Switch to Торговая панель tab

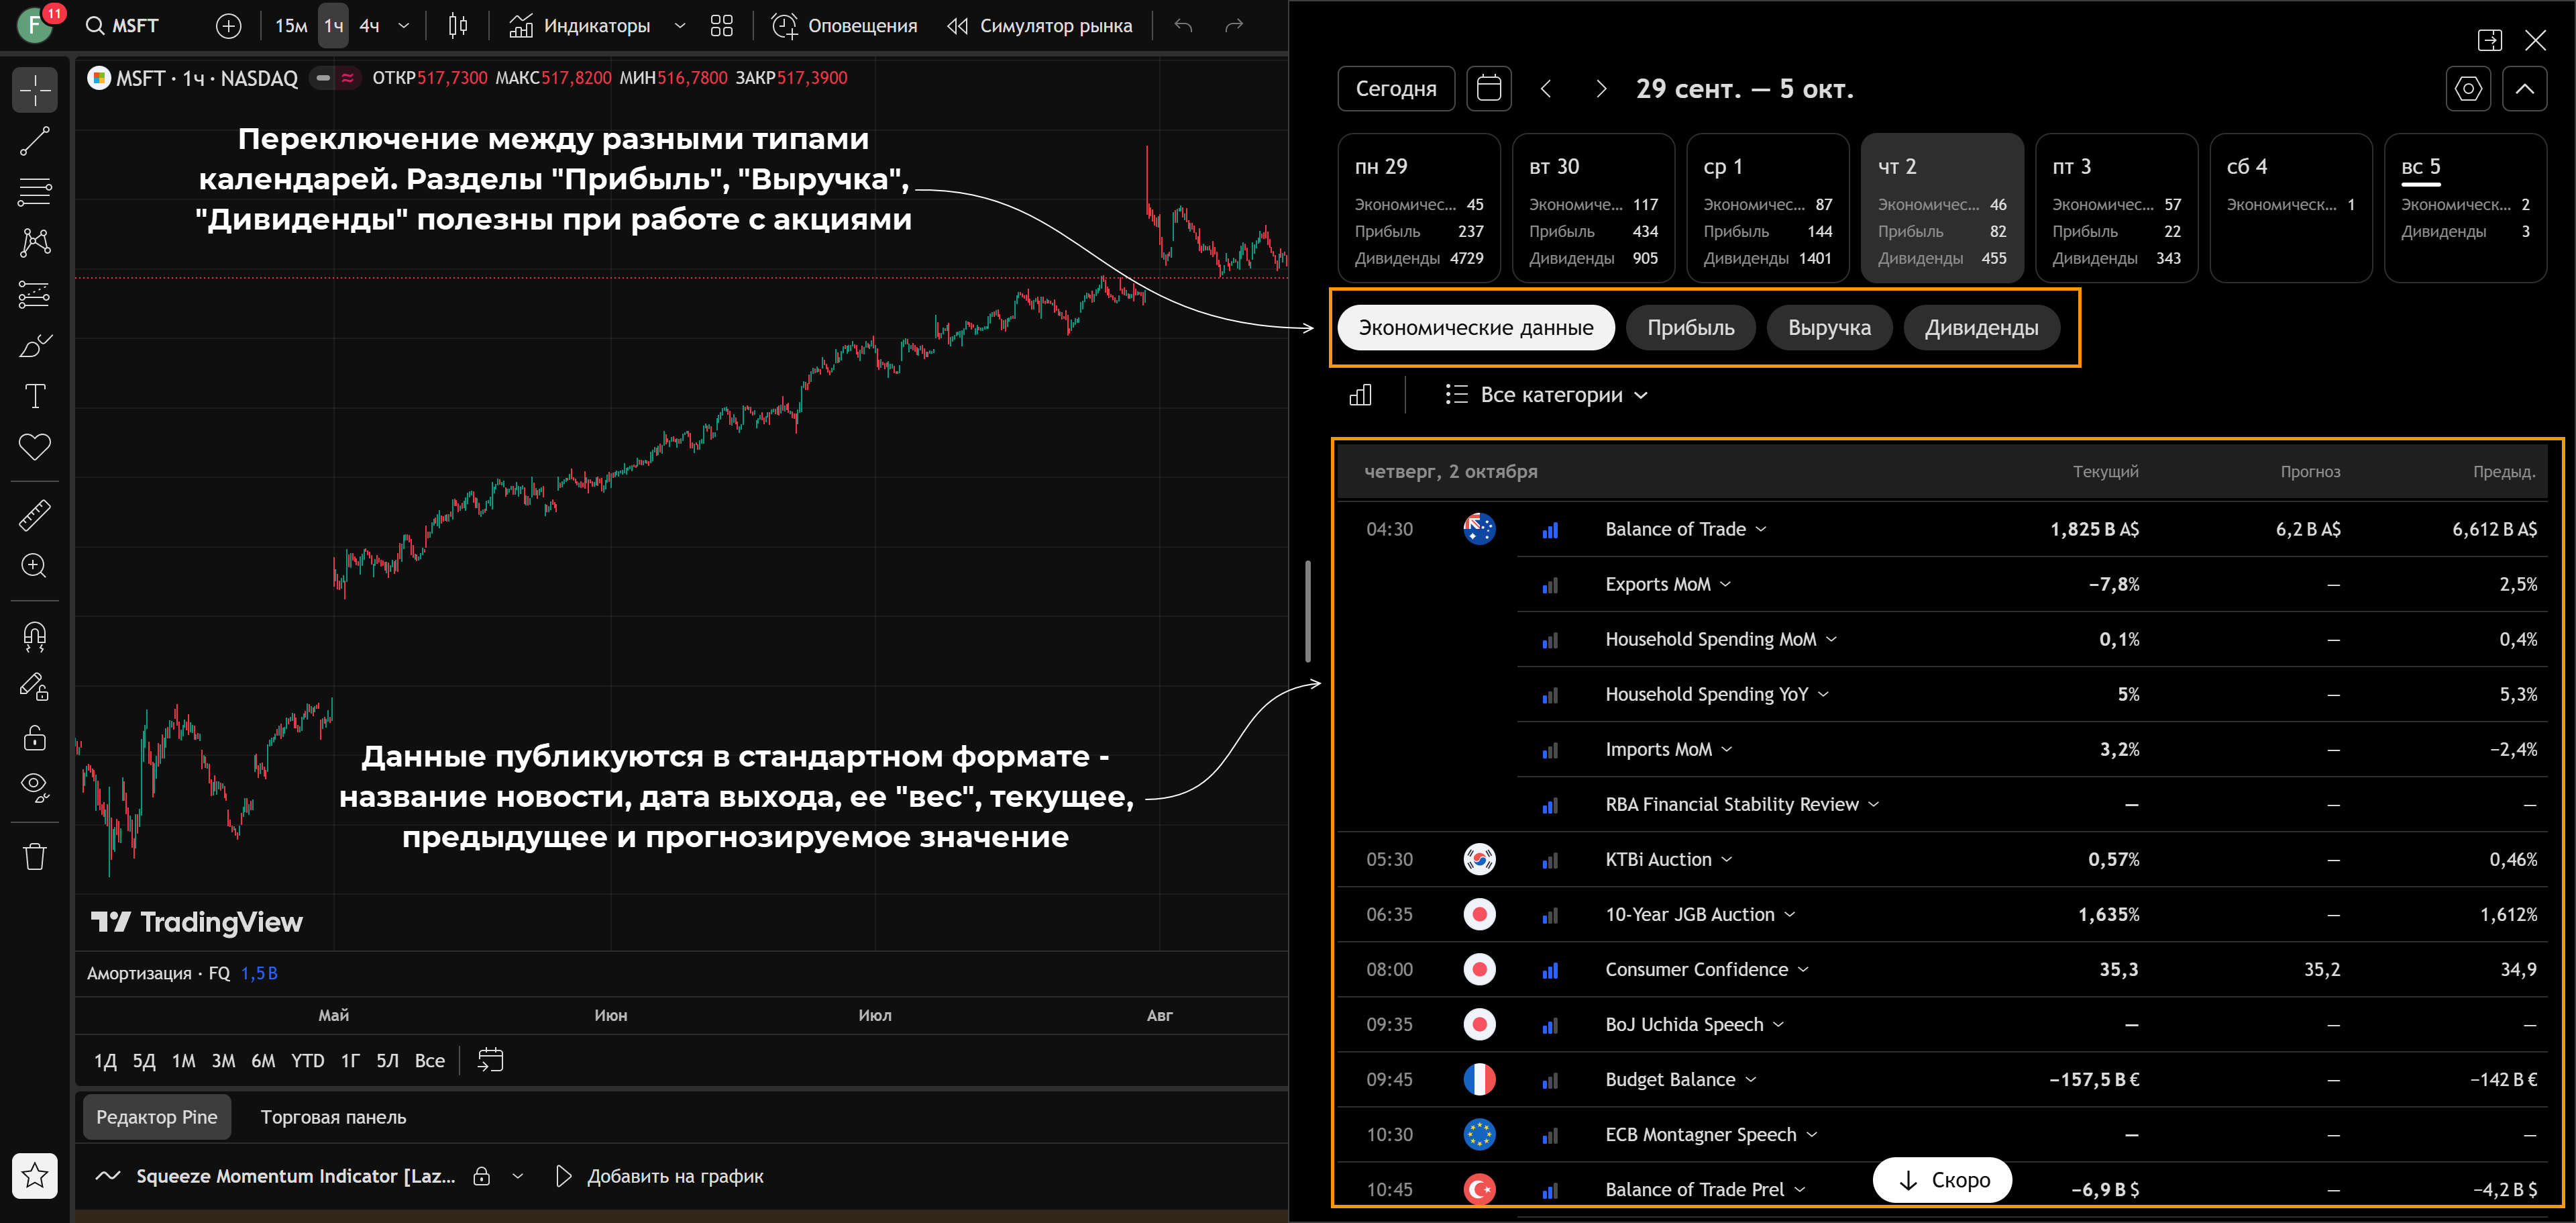(333, 1117)
